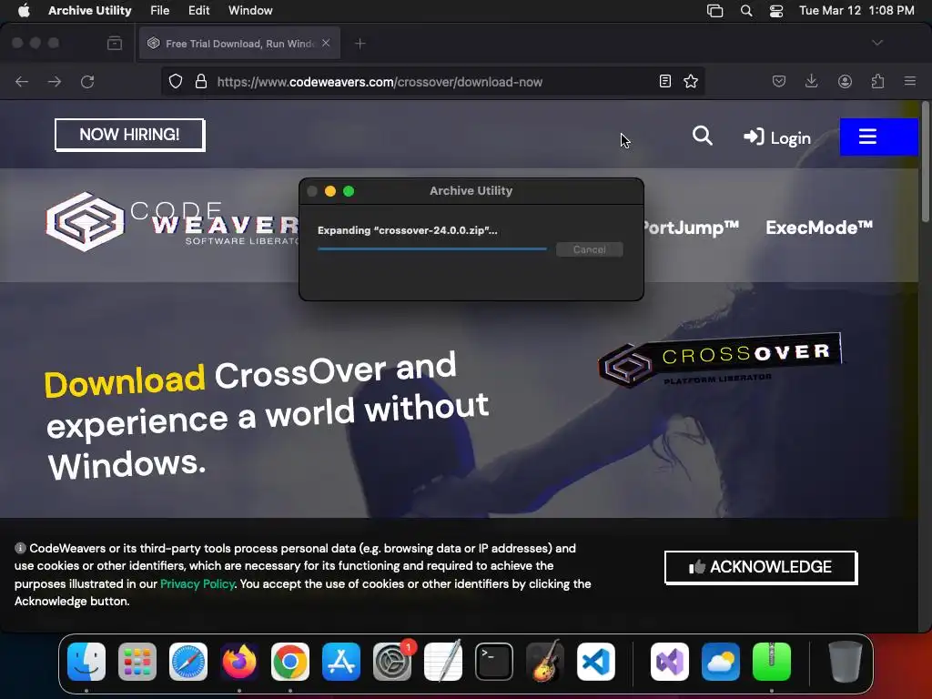Image resolution: width=932 pixels, height=699 pixels.
Task: Open Archive Utility menu in menu bar
Action: click(x=90, y=10)
